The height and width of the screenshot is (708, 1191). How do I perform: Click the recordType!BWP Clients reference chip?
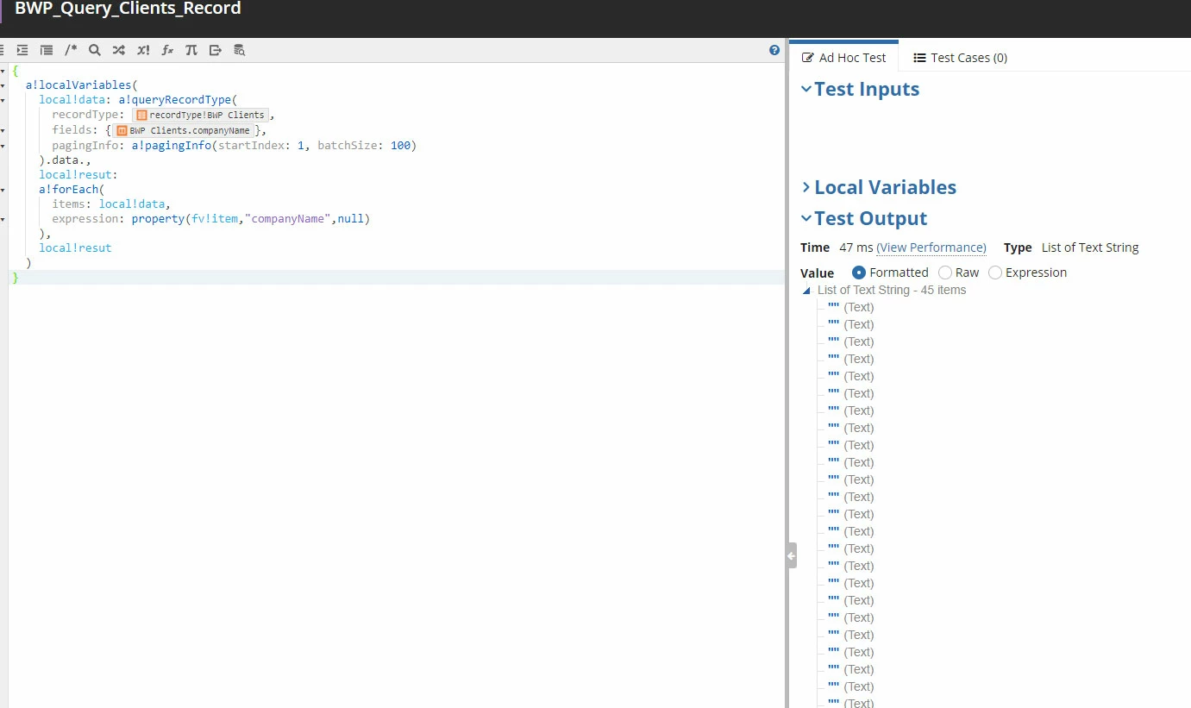click(201, 115)
